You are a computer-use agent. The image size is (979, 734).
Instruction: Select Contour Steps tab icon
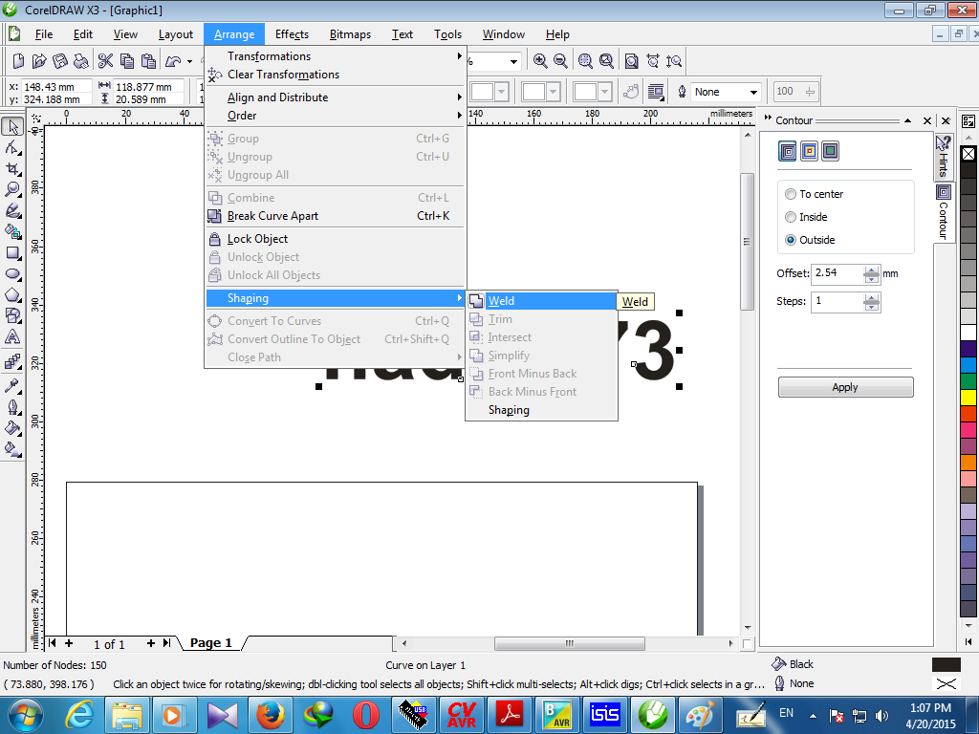[x=788, y=151]
